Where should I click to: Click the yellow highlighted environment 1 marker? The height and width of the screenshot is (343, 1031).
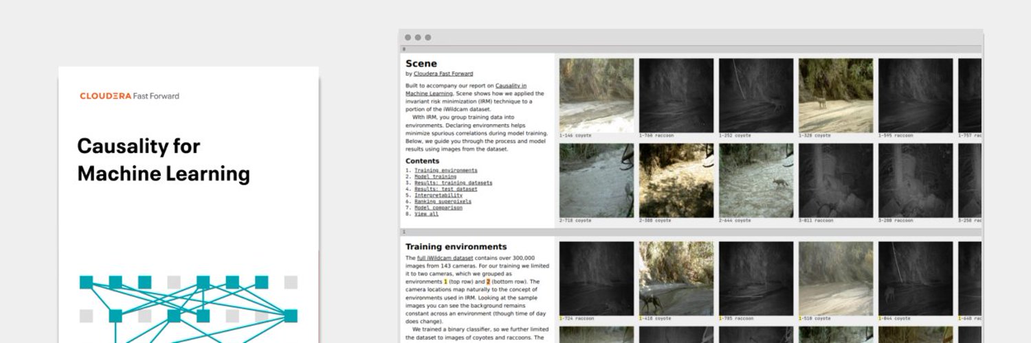click(445, 281)
